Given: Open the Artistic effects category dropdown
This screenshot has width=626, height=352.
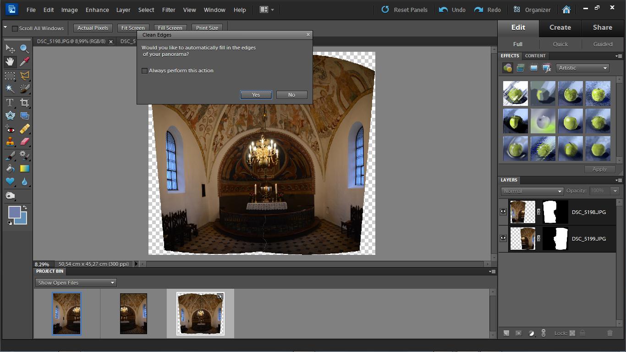Looking at the screenshot, I should click(582, 68).
